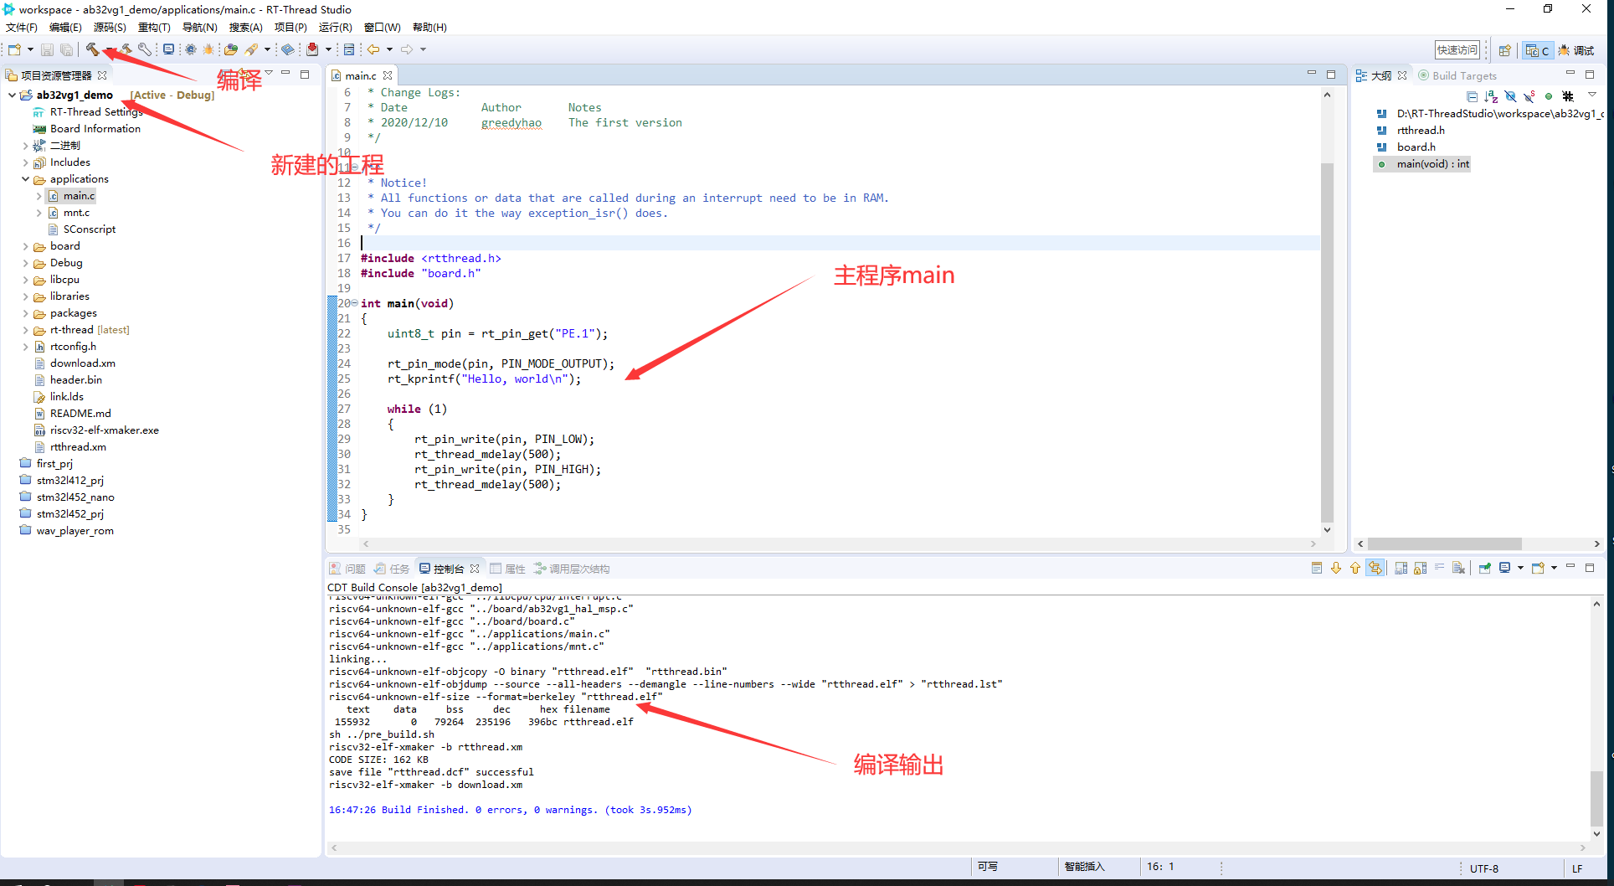Toggle the hash-mark filter in outline toolbar
Viewport: 1614px width, 886px height.
click(1568, 96)
